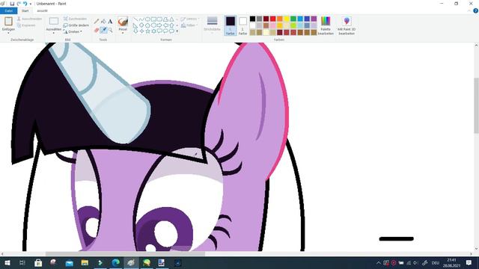Image resolution: width=479 pixels, height=269 pixels.
Task: Pick the curve shape
Action: click(141, 19)
